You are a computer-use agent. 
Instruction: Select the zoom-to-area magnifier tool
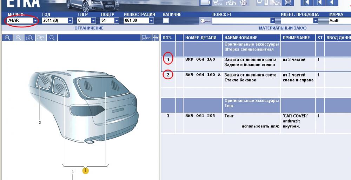pyautogui.click(x=29, y=38)
